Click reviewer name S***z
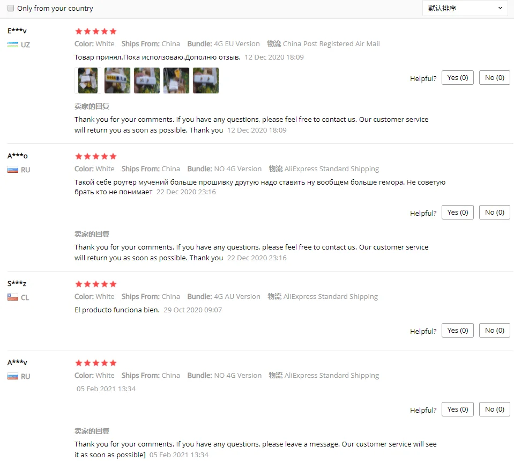This screenshot has height=461, width=514. click(17, 283)
